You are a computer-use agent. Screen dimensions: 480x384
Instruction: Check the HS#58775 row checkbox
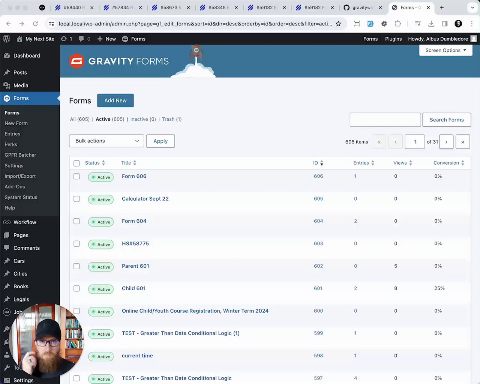coord(76,244)
